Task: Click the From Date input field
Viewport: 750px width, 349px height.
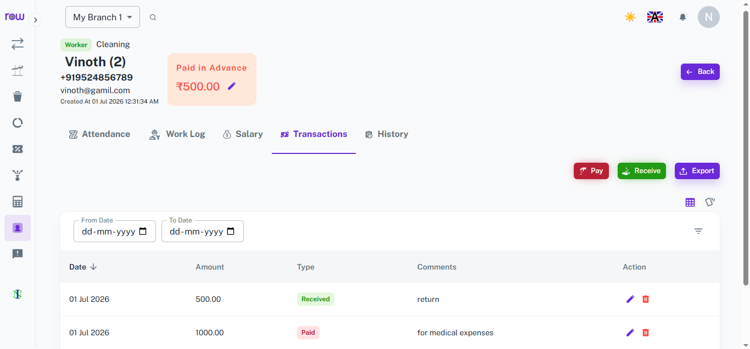Action: click(x=115, y=231)
